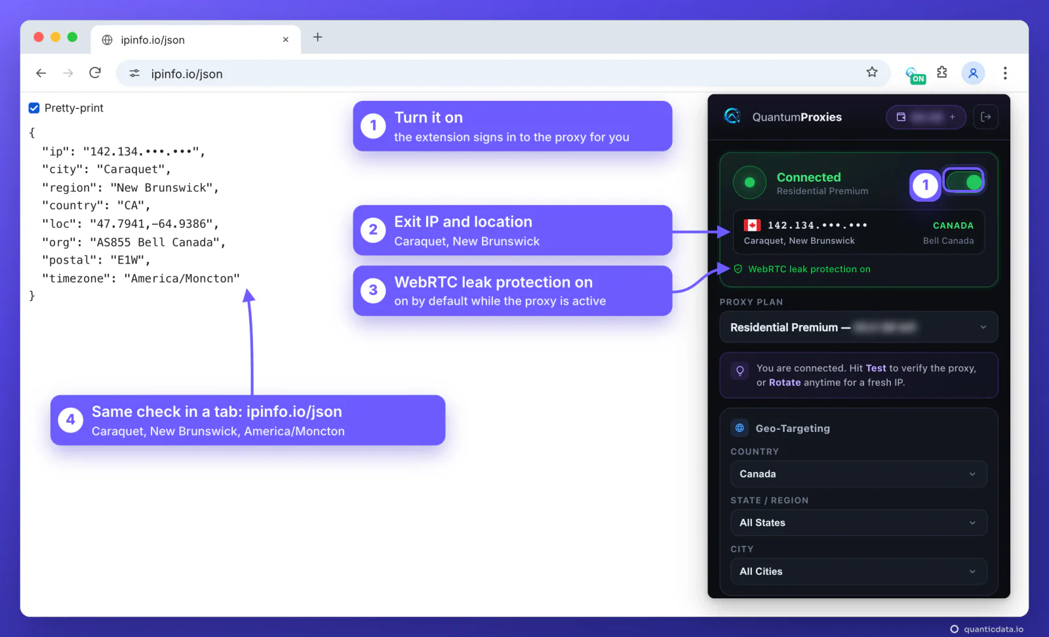Click the exit IP 142.134 text in panel
The image size is (1049, 637).
point(818,225)
